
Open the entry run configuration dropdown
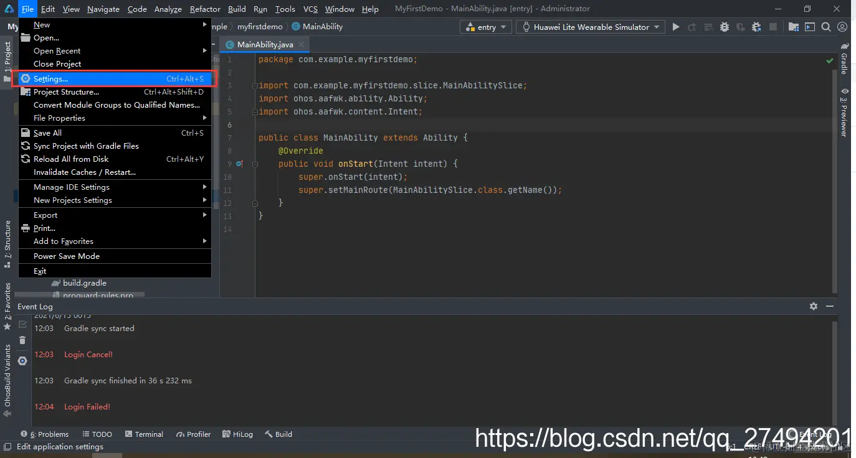tap(485, 27)
